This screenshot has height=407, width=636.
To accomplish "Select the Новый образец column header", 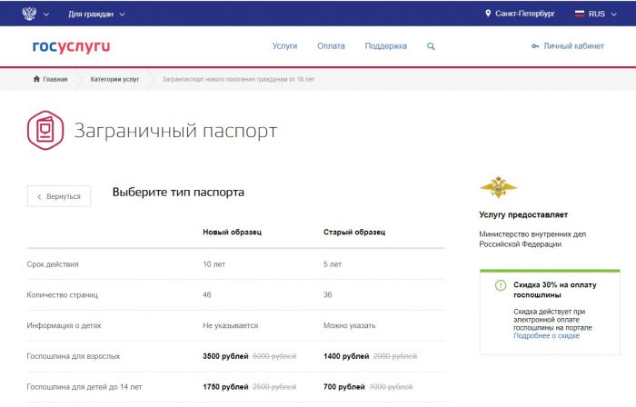I will pyautogui.click(x=232, y=232).
